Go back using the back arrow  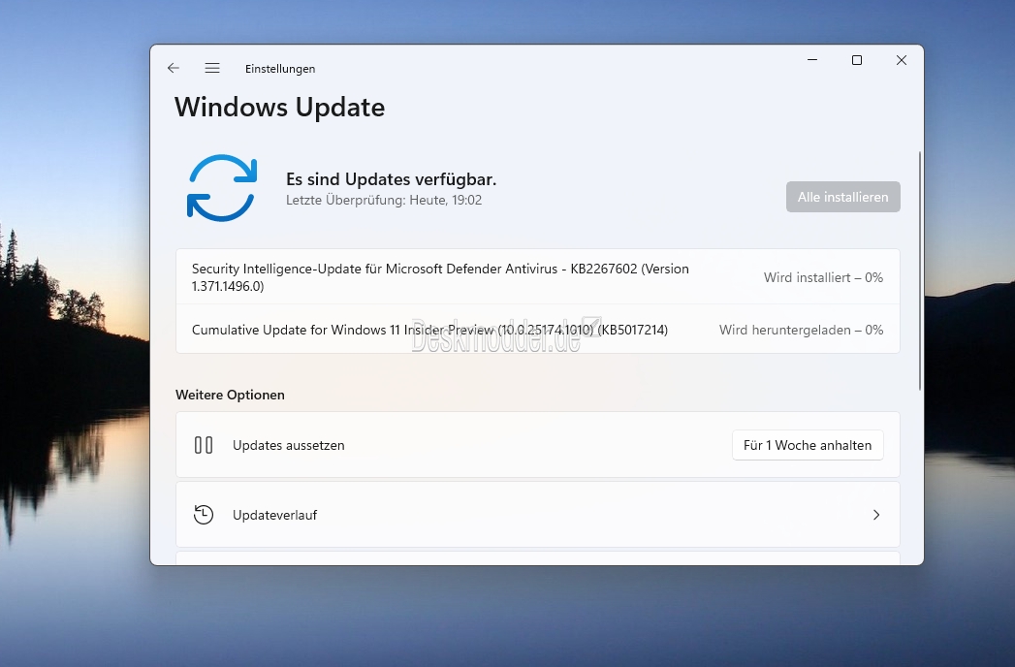coord(173,68)
